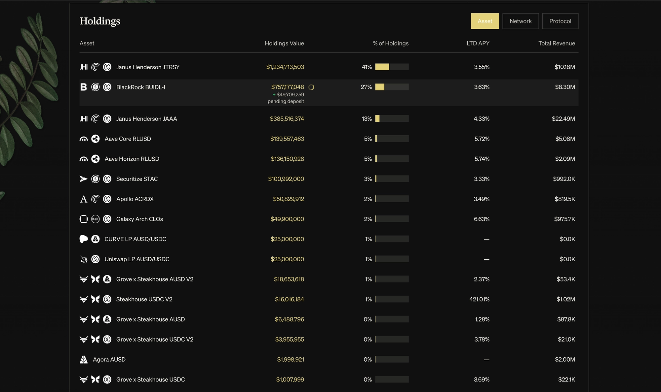
Task: Click the Morpho butterfly icon on Steakhouse USDC V2
Action: tap(95, 299)
